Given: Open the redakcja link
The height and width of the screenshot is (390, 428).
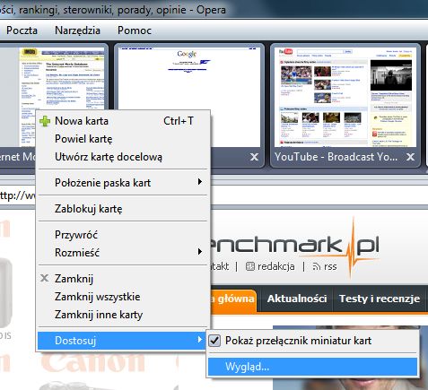Looking at the screenshot, I should (x=275, y=266).
